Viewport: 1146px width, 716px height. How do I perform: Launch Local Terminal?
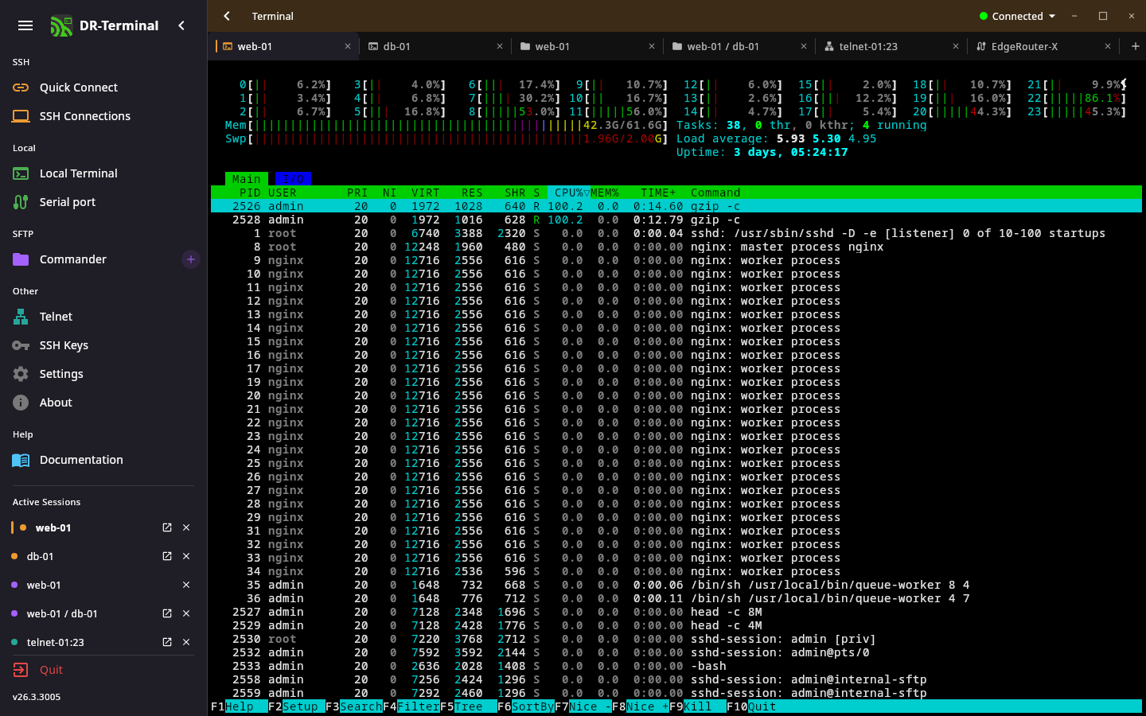pos(103,173)
